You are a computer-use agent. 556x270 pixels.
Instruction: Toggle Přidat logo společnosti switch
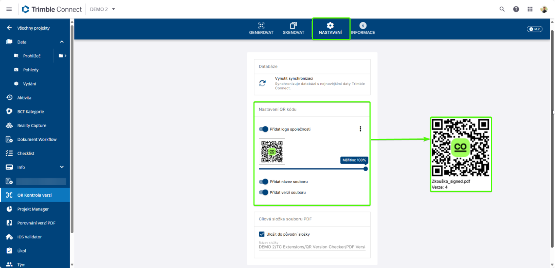click(x=264, y=129)
